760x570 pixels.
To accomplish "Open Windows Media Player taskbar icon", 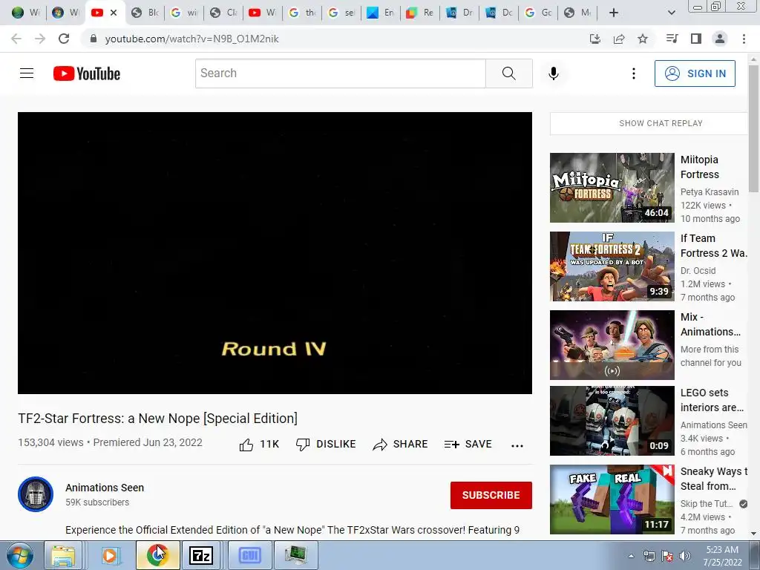I will [x=110, y=555].
